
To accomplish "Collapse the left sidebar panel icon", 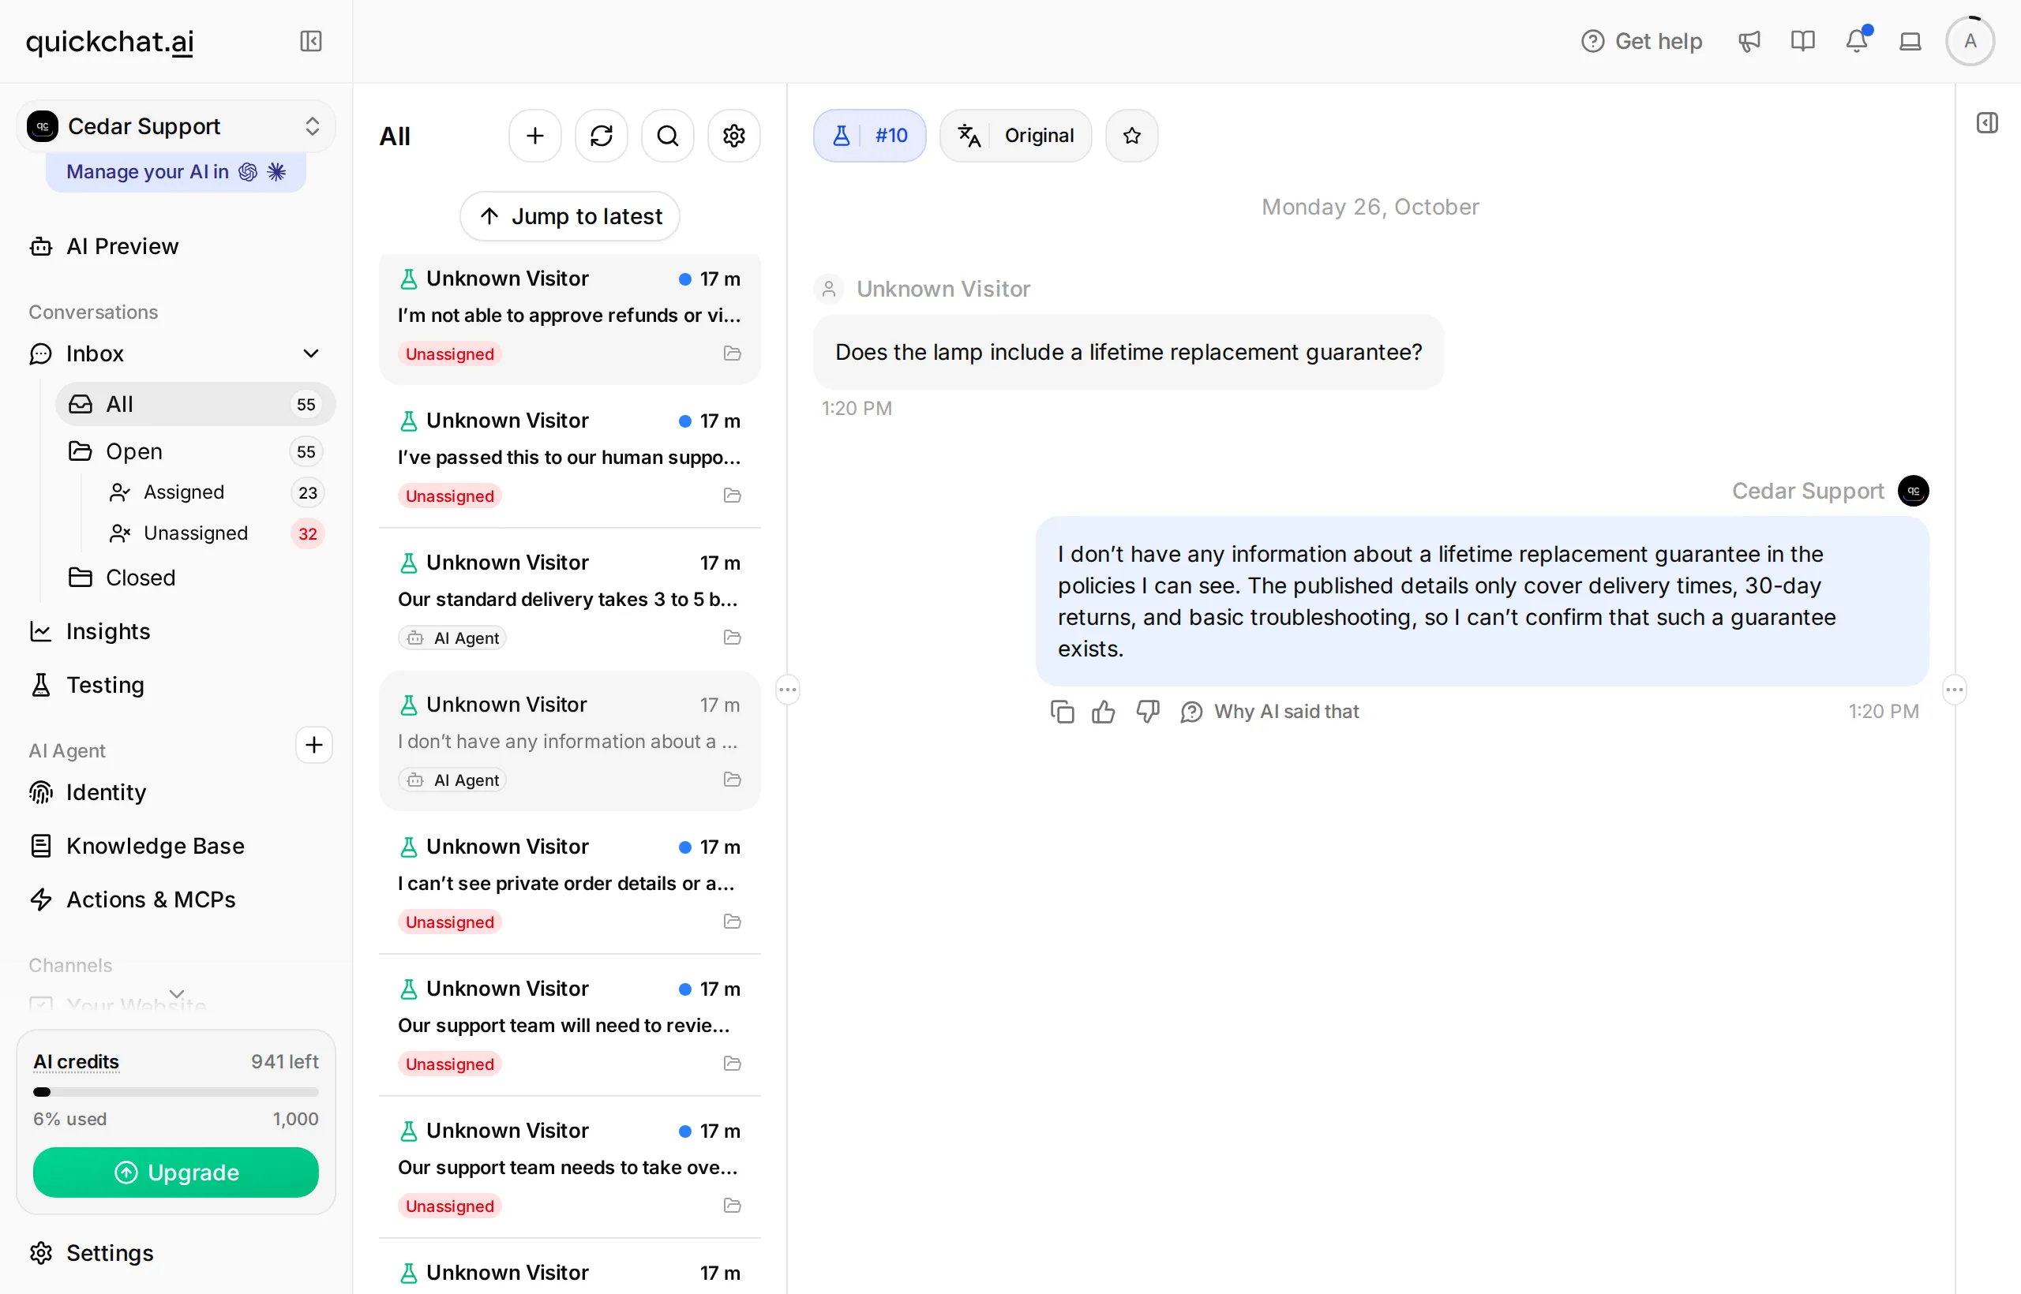I will click(x=311, y=41).
